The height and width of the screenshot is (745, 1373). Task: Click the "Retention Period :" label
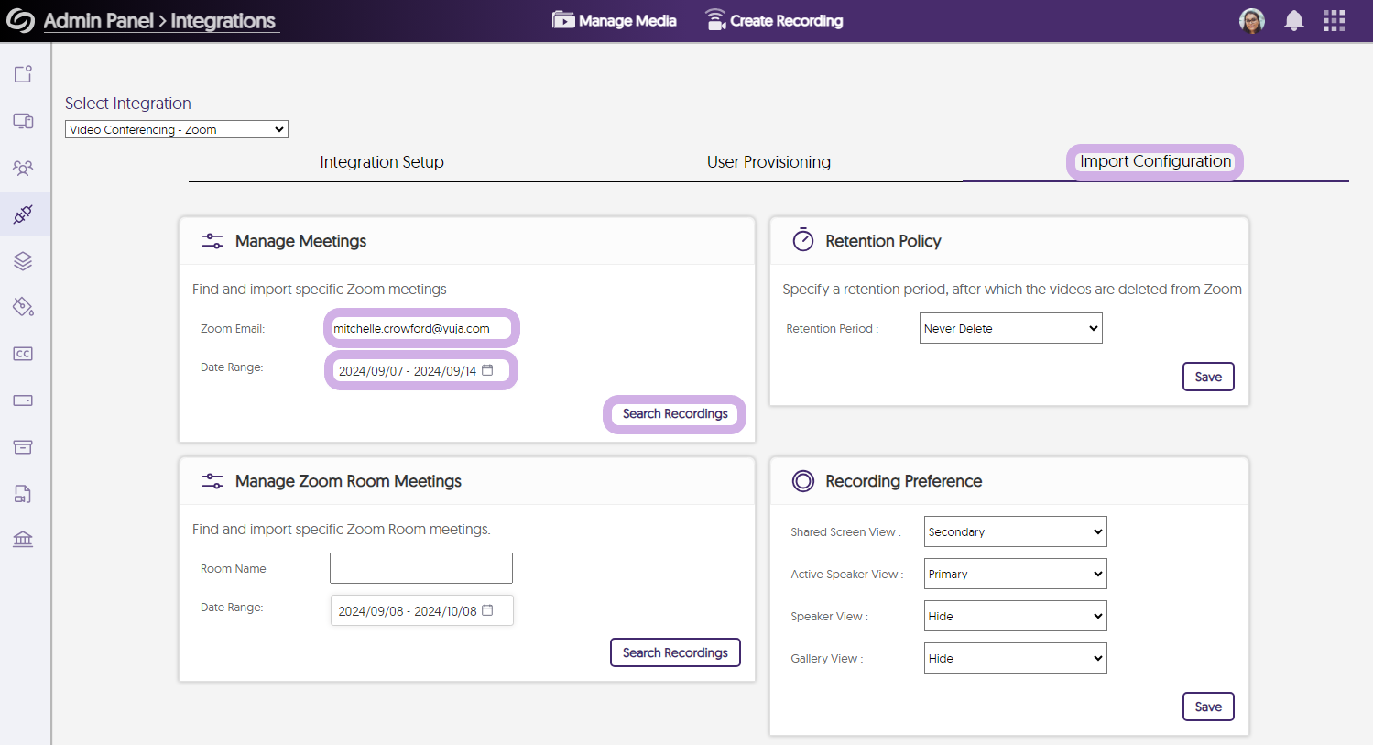click(832, 328)
